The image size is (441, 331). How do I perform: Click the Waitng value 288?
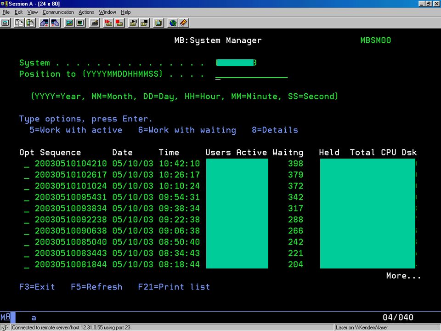[x=295, y=220]
